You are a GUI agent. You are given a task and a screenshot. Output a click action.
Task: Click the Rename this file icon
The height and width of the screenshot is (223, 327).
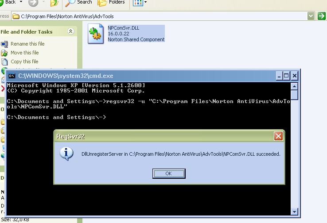4,44
